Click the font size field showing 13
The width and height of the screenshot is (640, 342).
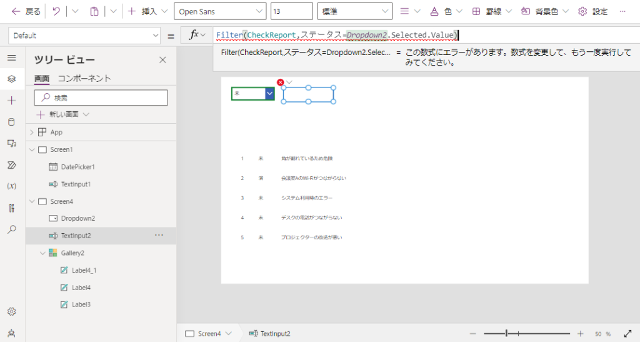[x=291, y=11]
